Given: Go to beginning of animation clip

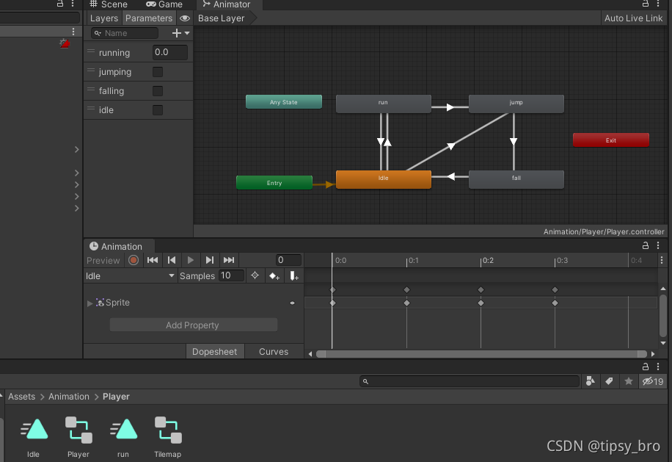Looking at the screenshot, I should (x=152, y=260).
